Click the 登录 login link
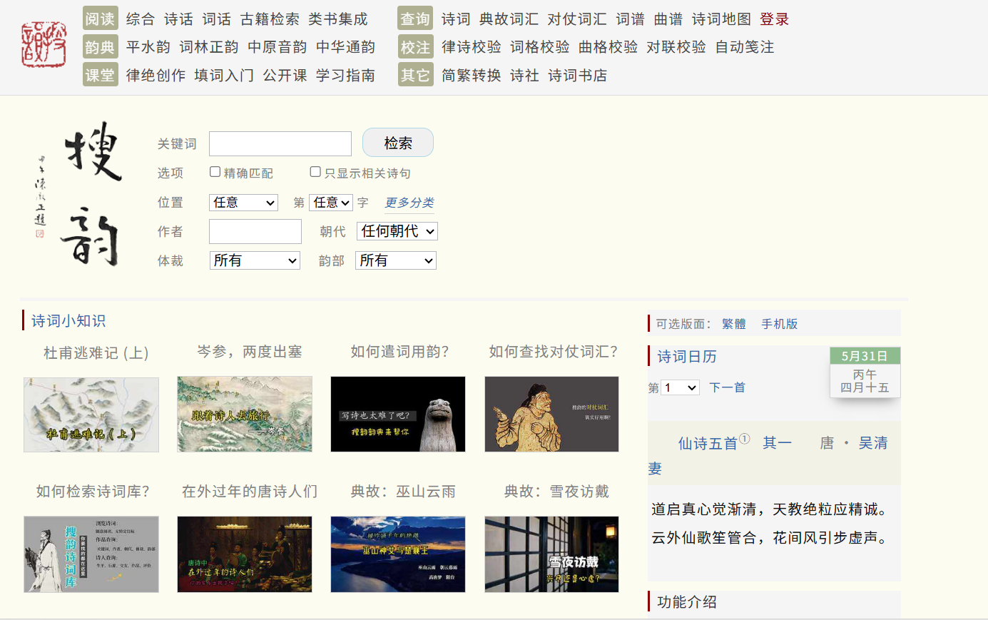988x620 pixels. [x=775, y=19]
